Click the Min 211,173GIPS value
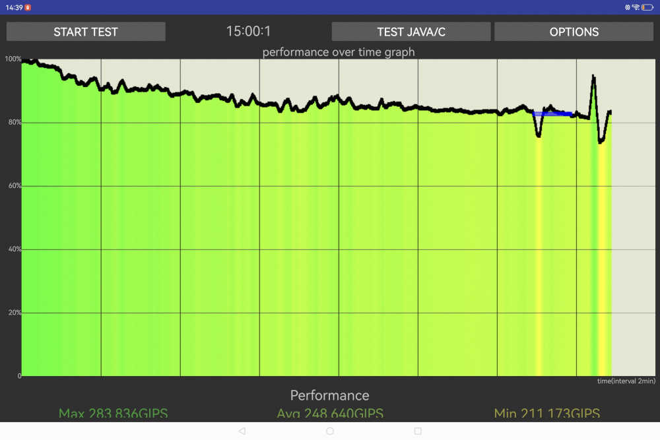Image resolution: width=660 pixels, height=440 pixels. pos(546,414)
